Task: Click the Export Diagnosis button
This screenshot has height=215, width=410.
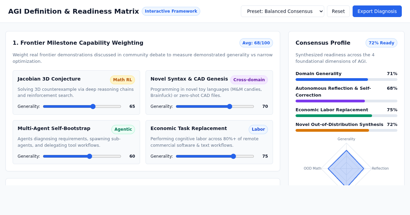Action: [377, 11]
